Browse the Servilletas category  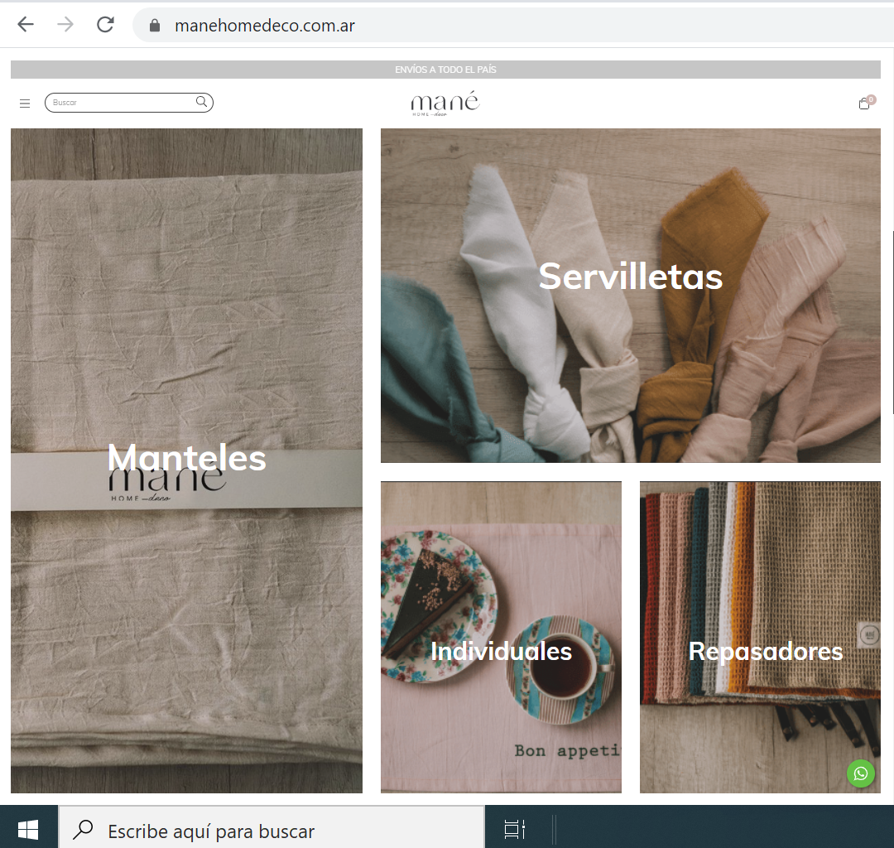point(630,277)
